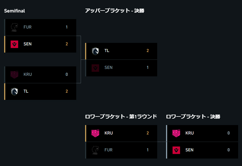Click FUR logo in the Semifinal match
This screenshot has width=242, height=166.
(14, 27)
